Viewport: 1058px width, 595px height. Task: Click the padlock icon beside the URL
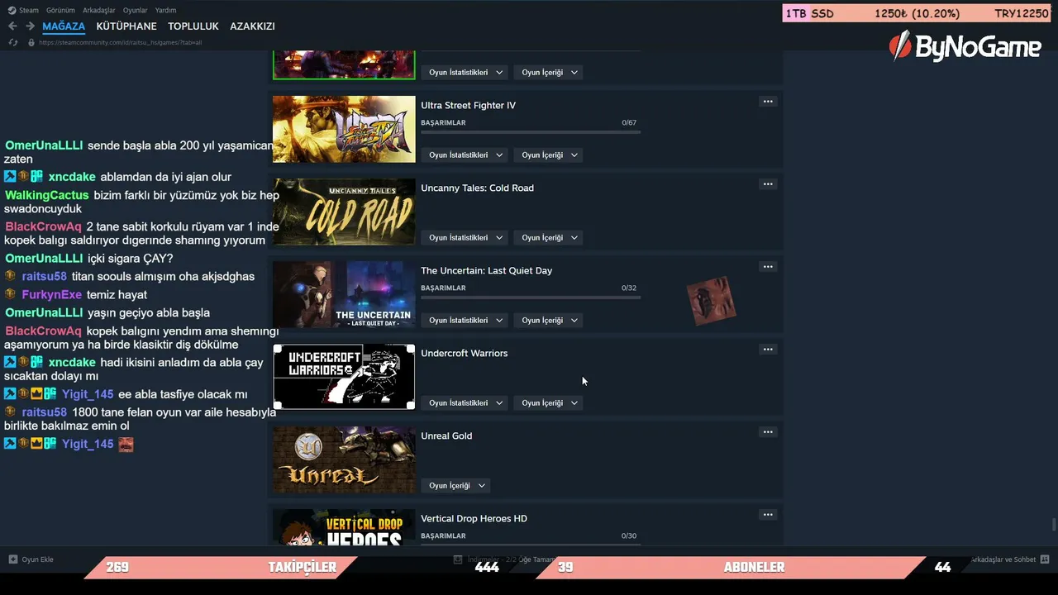click(x=32, y=42)
